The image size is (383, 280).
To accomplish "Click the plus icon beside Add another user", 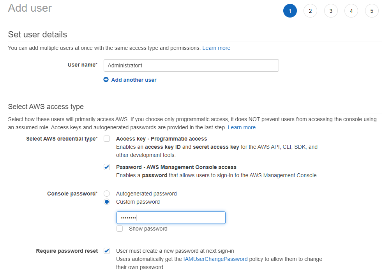I will pyautogui.click(x=106, y=79).
